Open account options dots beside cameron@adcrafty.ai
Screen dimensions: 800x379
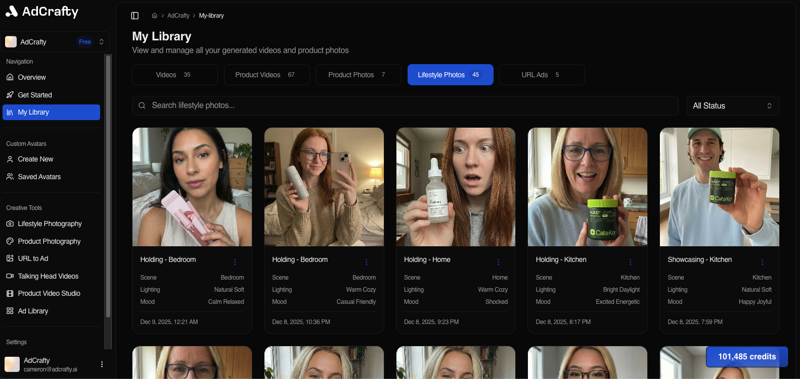102,364
